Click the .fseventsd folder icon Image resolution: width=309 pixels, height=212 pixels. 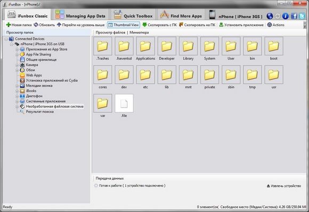click(x=124, y=46)
